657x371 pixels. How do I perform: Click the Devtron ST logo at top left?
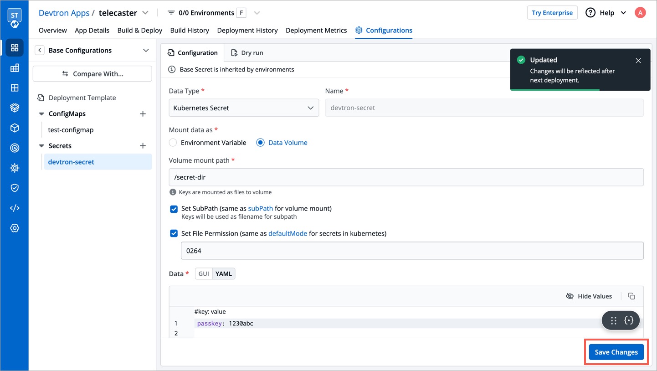click(x=15, y=15)
